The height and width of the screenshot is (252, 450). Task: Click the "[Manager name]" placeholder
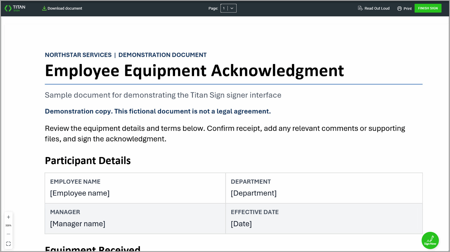click(x=78, y=224)
